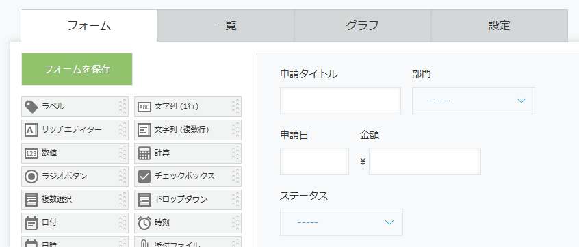Grab the drag handle of ドロップダウン
Viewport: 579px width, 247px height.
point(235,200)
